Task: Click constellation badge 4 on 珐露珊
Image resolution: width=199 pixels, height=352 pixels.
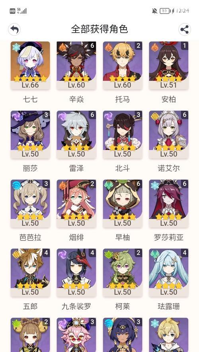Action: [x=184, y=253]
